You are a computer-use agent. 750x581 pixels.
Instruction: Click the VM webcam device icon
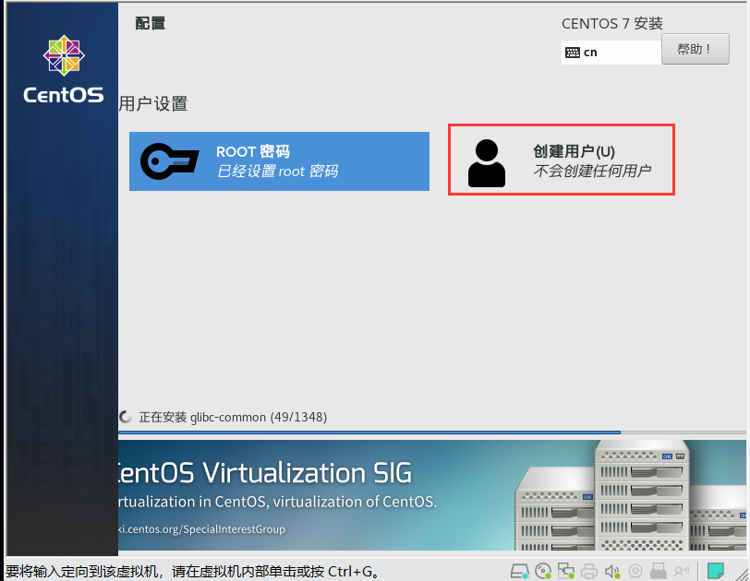635,571
